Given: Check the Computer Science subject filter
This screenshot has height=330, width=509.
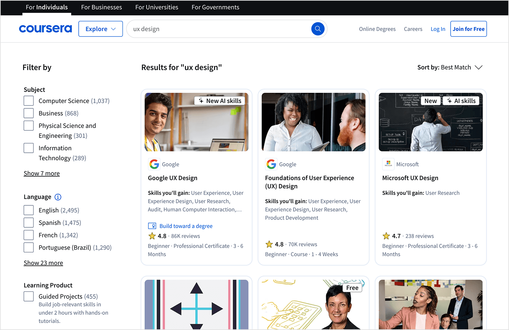Looking at the screenshot, I should coord(29,101).
